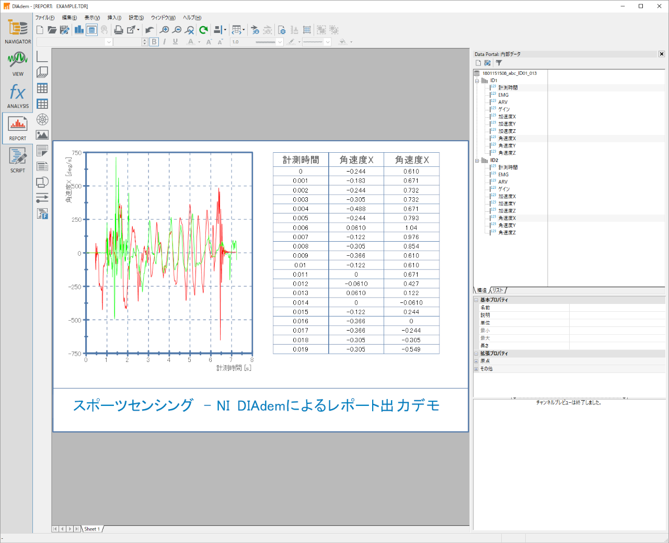
Task: Collapse the 基本プロパティ section
Action: [x=476, y=300]
